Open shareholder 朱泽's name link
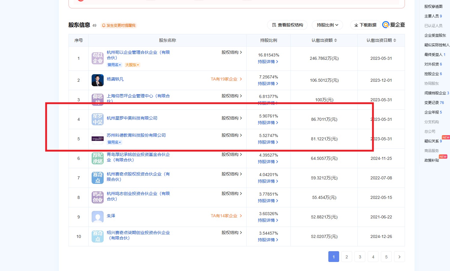The height and width of the screenshot is (271, 450). tap(111, 216)
